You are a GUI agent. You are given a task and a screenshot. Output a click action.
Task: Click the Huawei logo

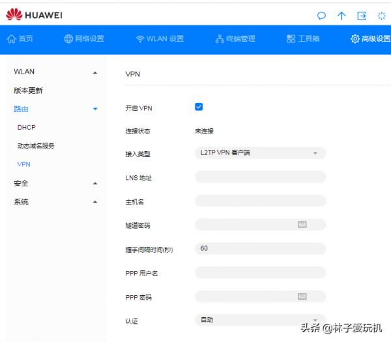(x=34, y=14)
